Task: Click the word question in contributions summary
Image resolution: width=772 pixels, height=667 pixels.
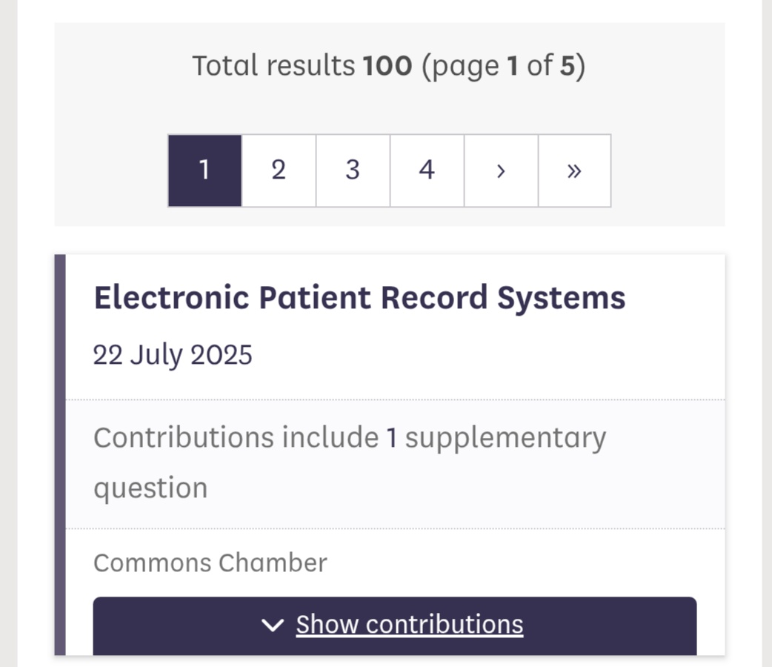Action: coord(150,488)
